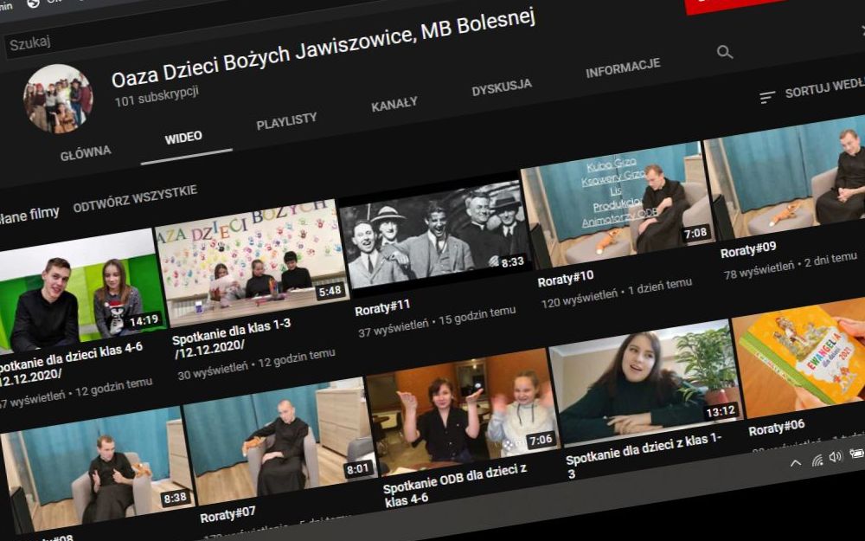The image size is (865, 541).
Task: Switch to the Główna tab
Action: click(86, 153)
